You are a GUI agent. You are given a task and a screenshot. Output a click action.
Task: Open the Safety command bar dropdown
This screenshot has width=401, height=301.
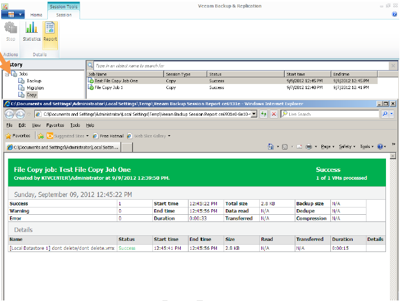click(x=347, y=146)
